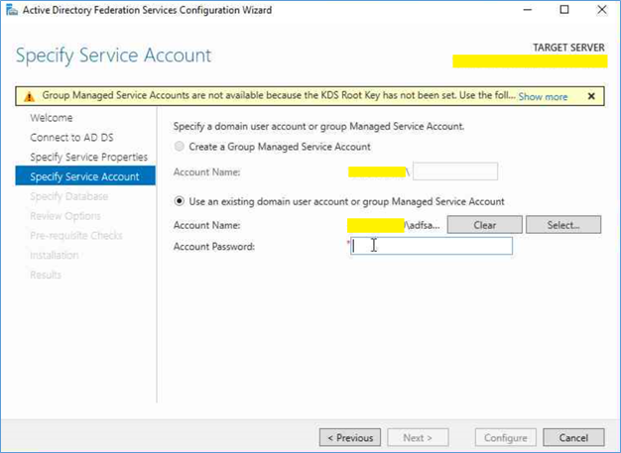
Task: Select Use an existing domain user account radio
Action: click(180, 201)
